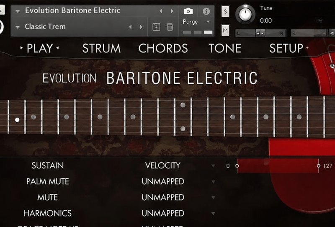
Task: Click the L/R pan slider
Action: 260,34
